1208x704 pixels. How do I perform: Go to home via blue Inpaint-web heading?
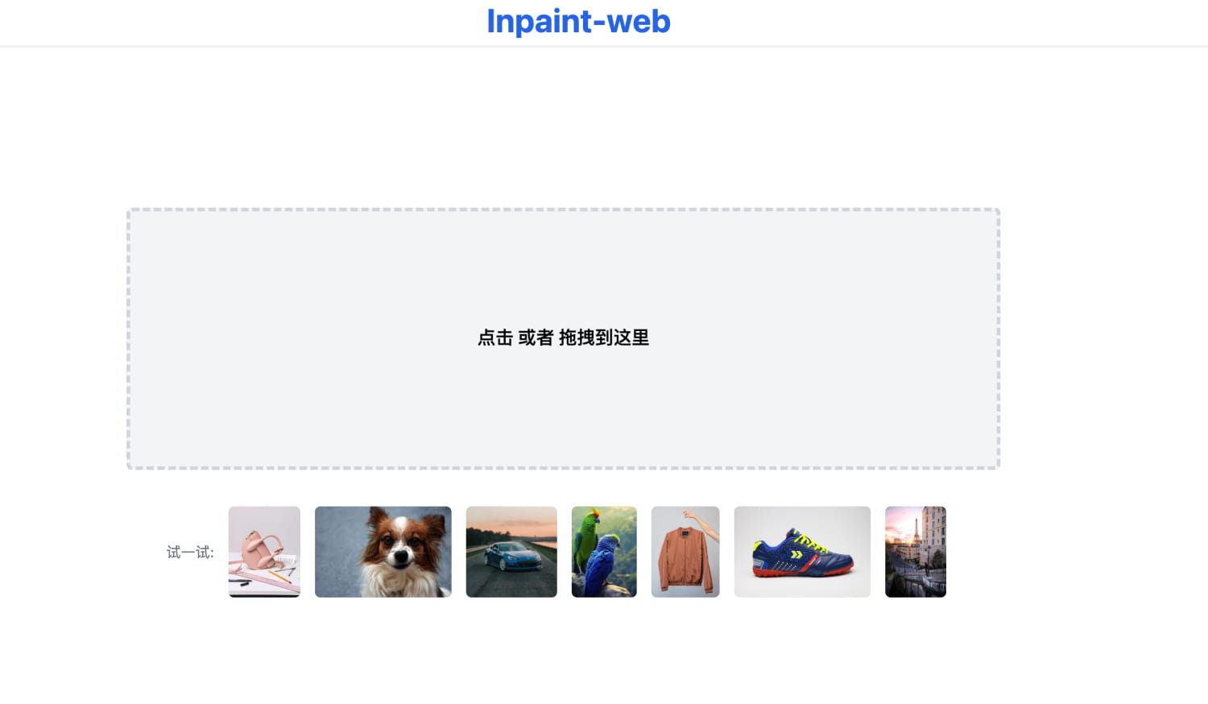[x=578, y=22]
